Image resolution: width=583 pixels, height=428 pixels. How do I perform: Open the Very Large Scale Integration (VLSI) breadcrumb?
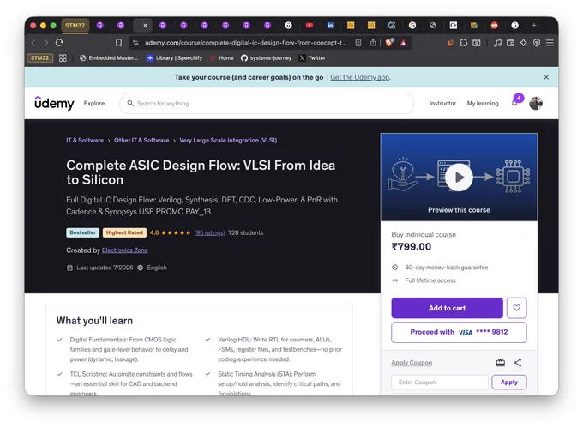tap(228, 140)
